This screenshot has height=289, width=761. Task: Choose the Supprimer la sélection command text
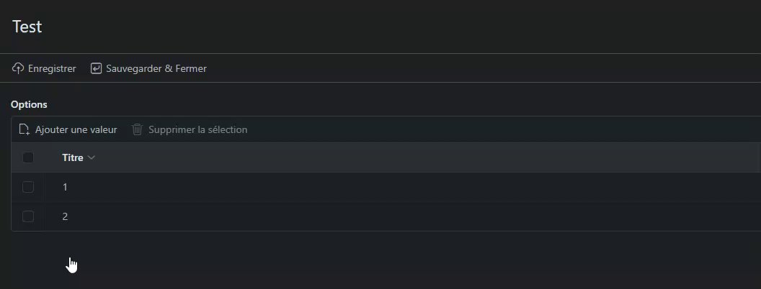click(x=197, y=129)
